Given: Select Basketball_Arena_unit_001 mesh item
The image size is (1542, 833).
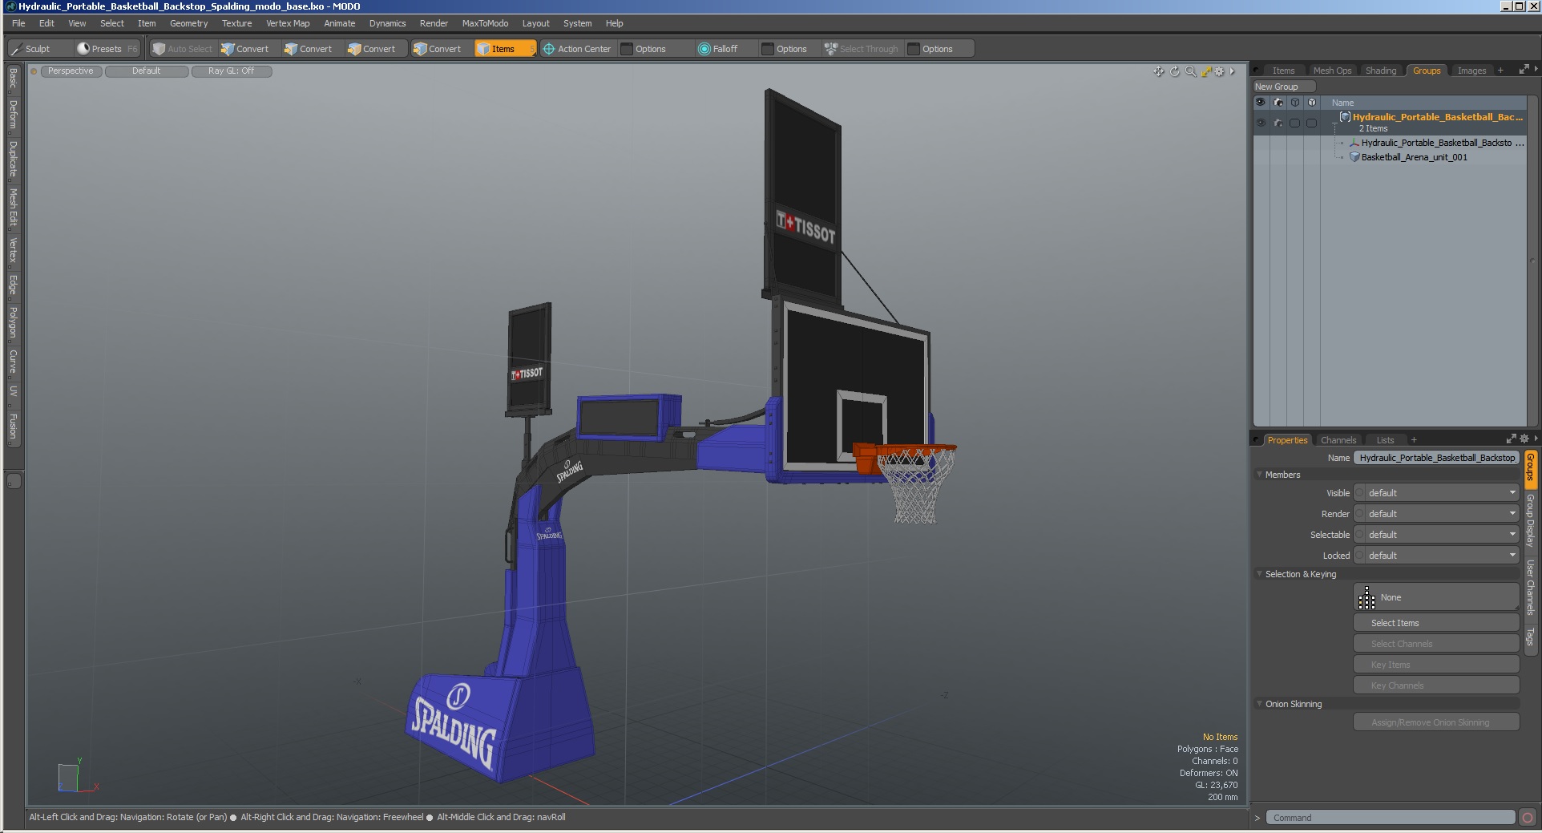Looking at the screenshot, I should tap(1415, 157).
